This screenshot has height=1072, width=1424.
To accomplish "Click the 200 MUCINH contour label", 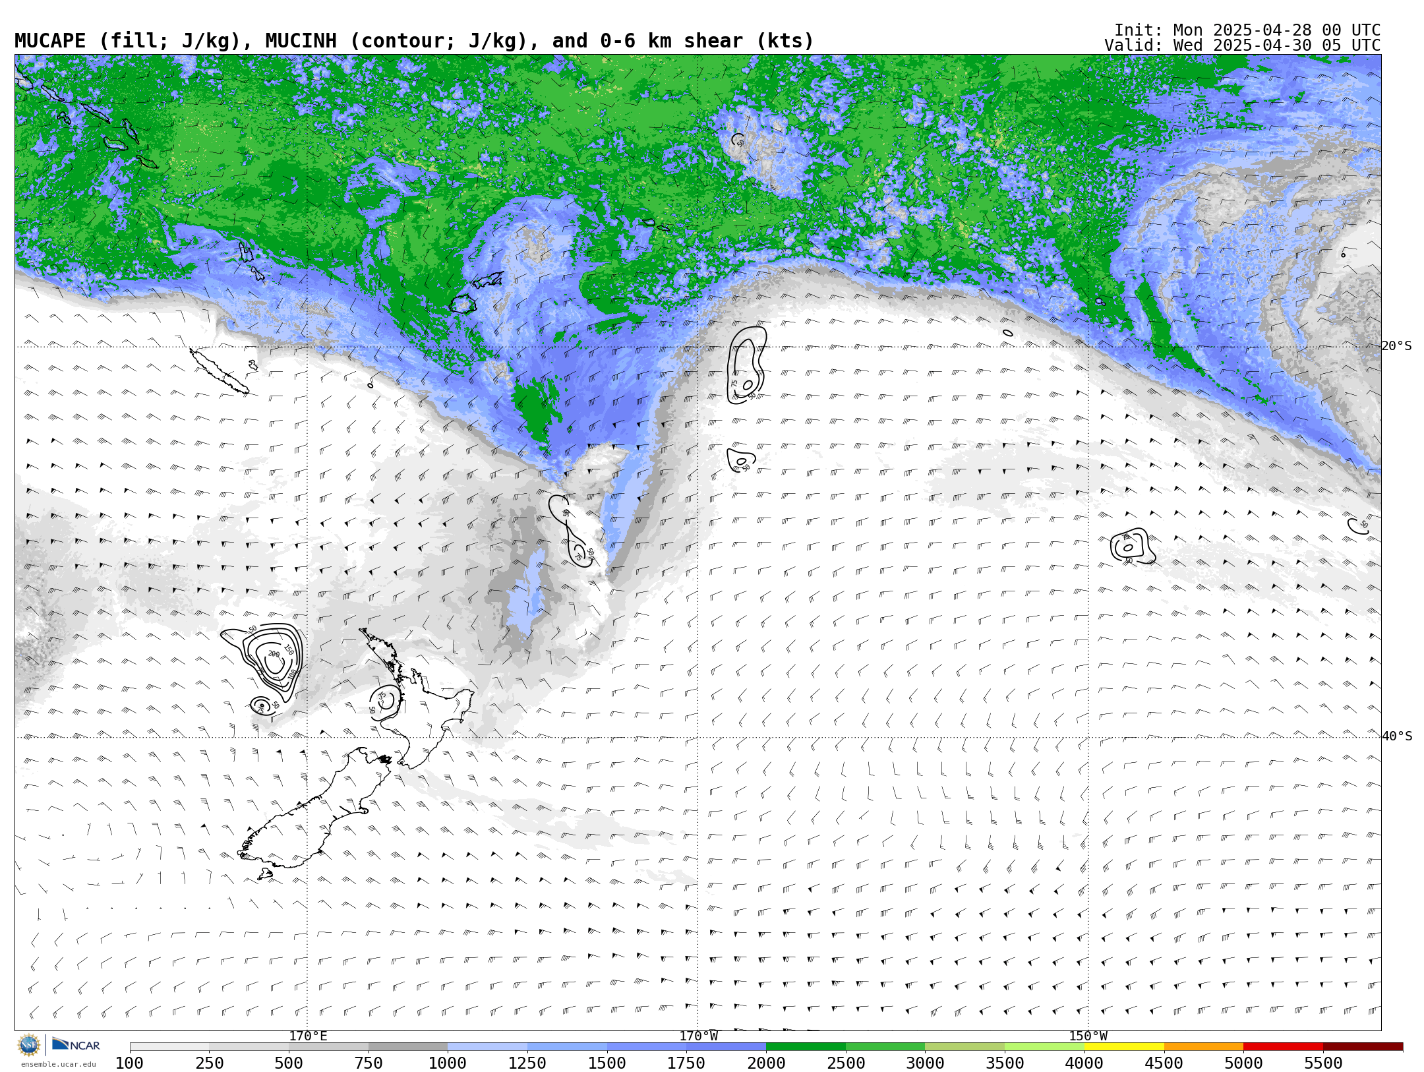I will point(274,653).
